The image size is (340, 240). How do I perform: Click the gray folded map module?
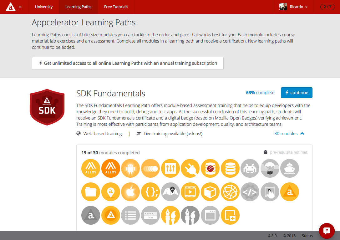tap(170, 192)
